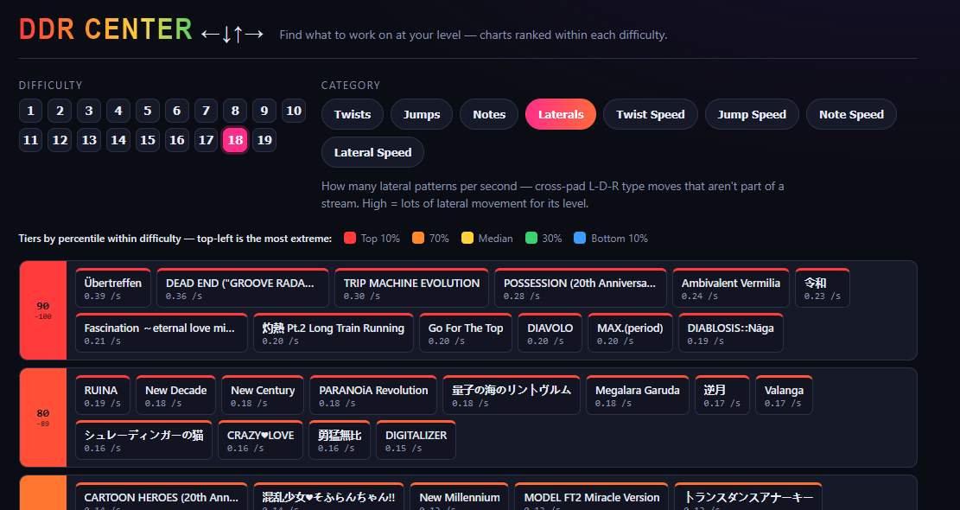
Task: Open the Fascination ~eternal love mi... card
Action: [x=162, y=333]
